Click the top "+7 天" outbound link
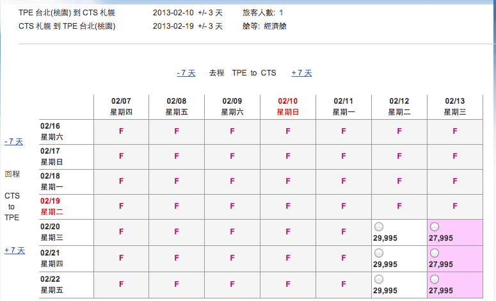This screenshot has height=301, width=496. 301,73
